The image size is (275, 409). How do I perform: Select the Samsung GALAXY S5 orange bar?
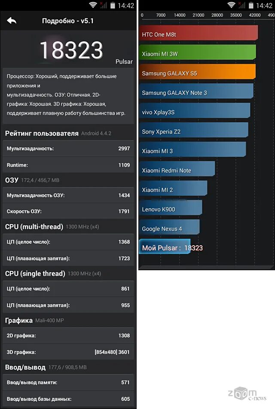[197, 72]
